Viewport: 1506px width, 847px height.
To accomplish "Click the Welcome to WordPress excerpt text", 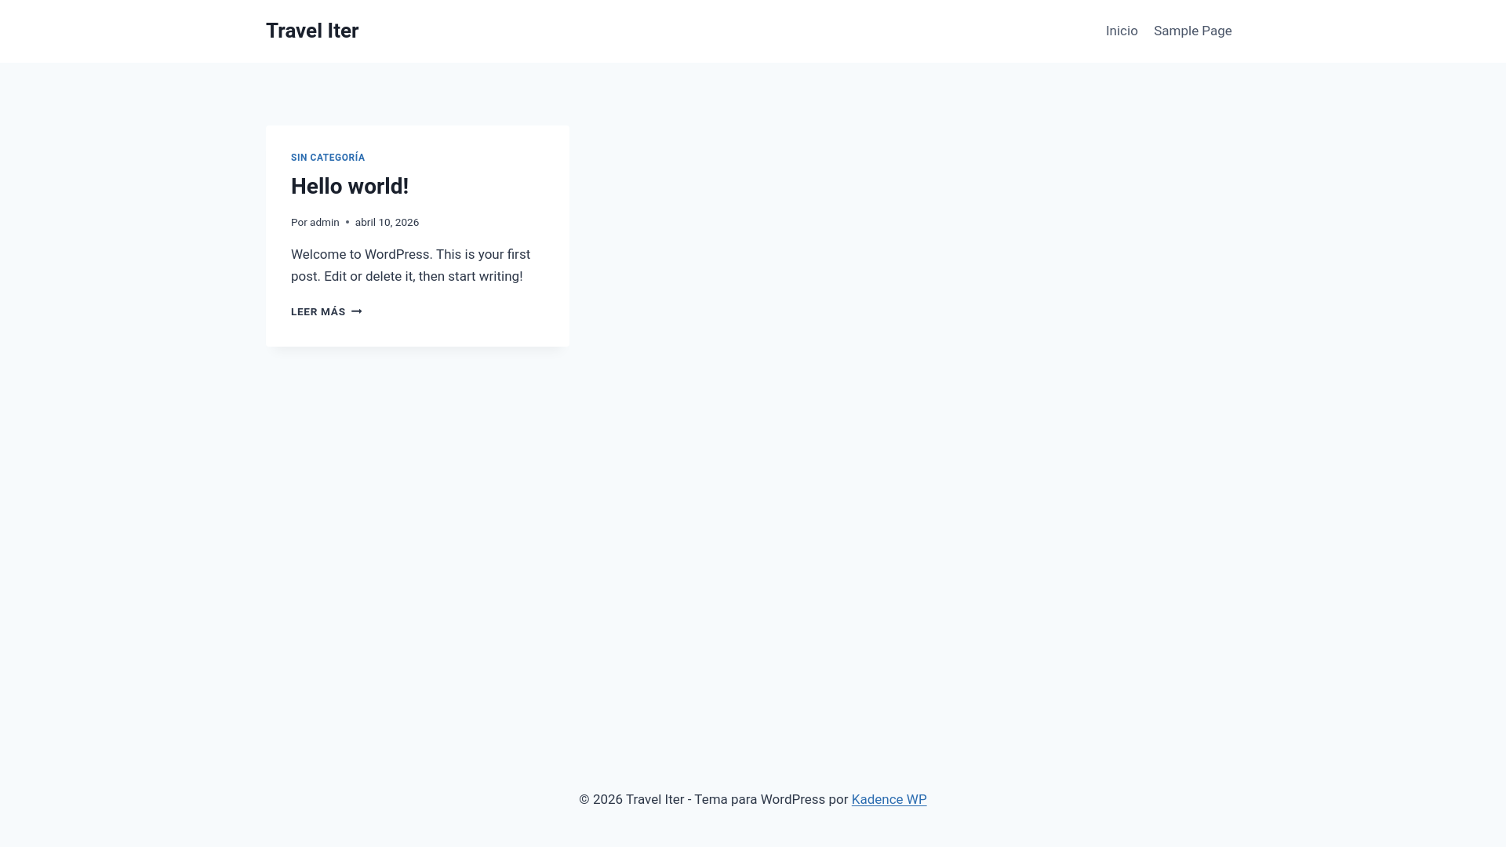I will pos(411,265).
